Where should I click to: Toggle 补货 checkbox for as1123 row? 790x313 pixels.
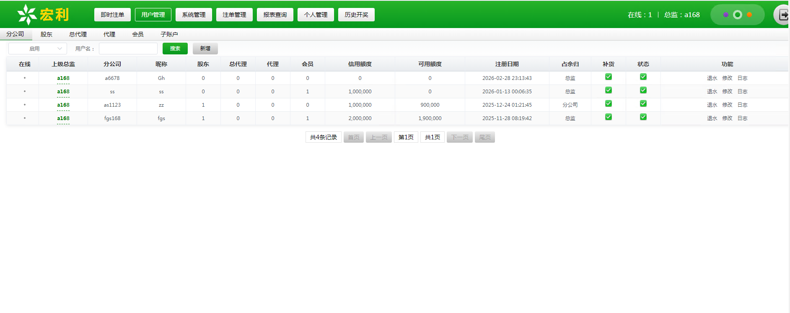[x=609, y=104]
